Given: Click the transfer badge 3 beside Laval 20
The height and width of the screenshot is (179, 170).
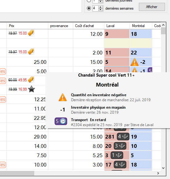Looking at the screenshot, I should [x=120, y=146].
